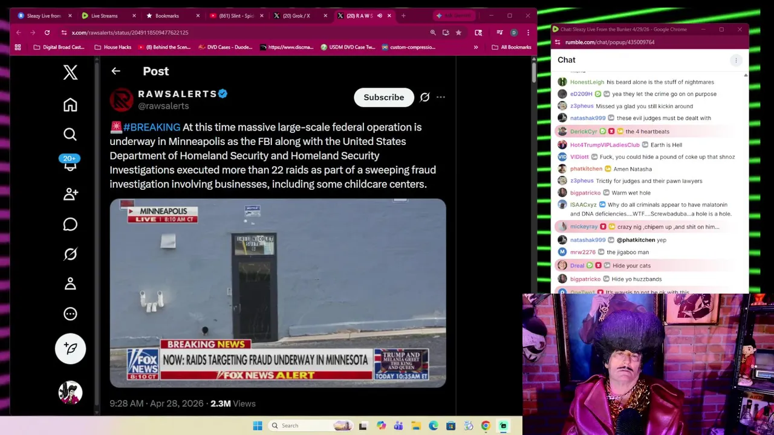Mute audio on the RAWS tab speaker icon
Image resolution: width=774 pixels, height=435 pixels.
click(379, 16)
